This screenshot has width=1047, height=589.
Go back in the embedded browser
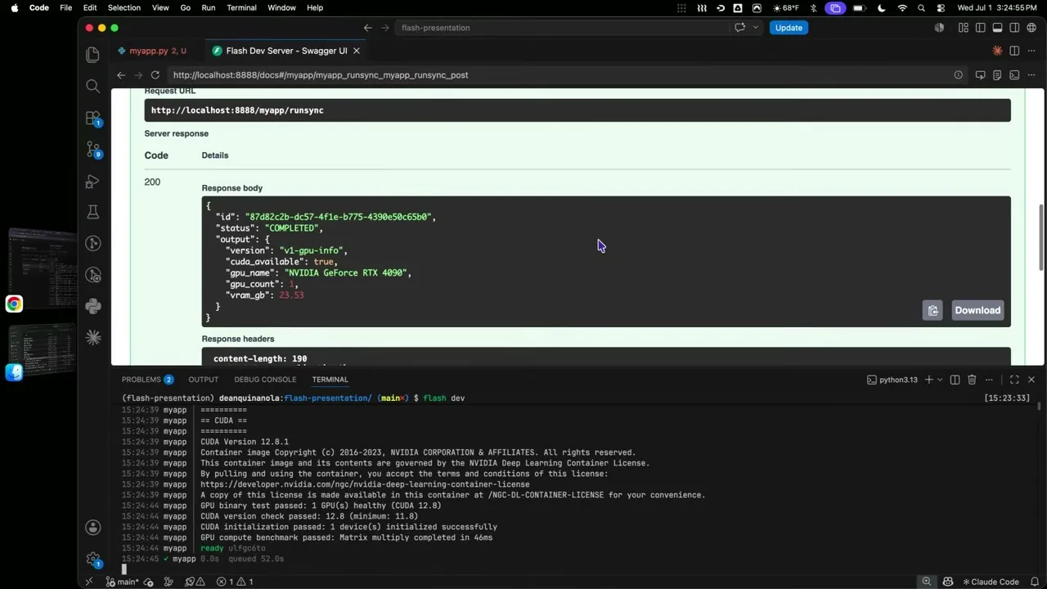[121, 75]
